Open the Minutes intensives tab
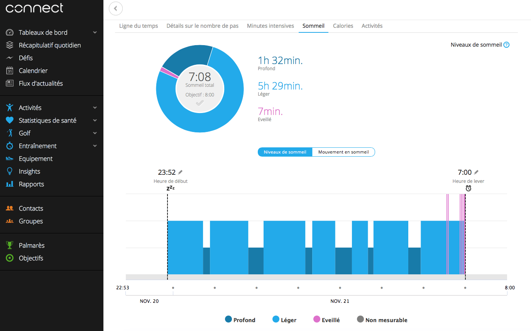The height and width of the screenshot is (331, 531). (x=271, y=25)
